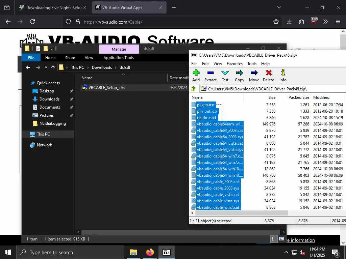Open new Firefox tab with plus
Screen dimensions: 346x259
[174, 8]
